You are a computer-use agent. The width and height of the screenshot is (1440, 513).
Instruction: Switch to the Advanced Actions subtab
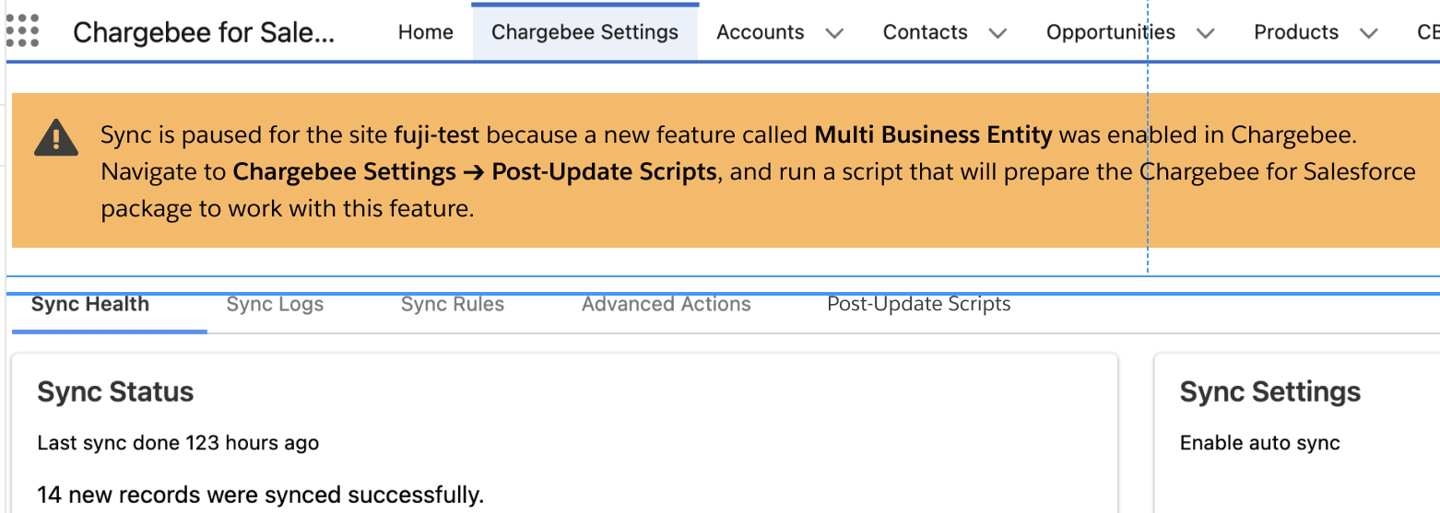coord(666,305)
